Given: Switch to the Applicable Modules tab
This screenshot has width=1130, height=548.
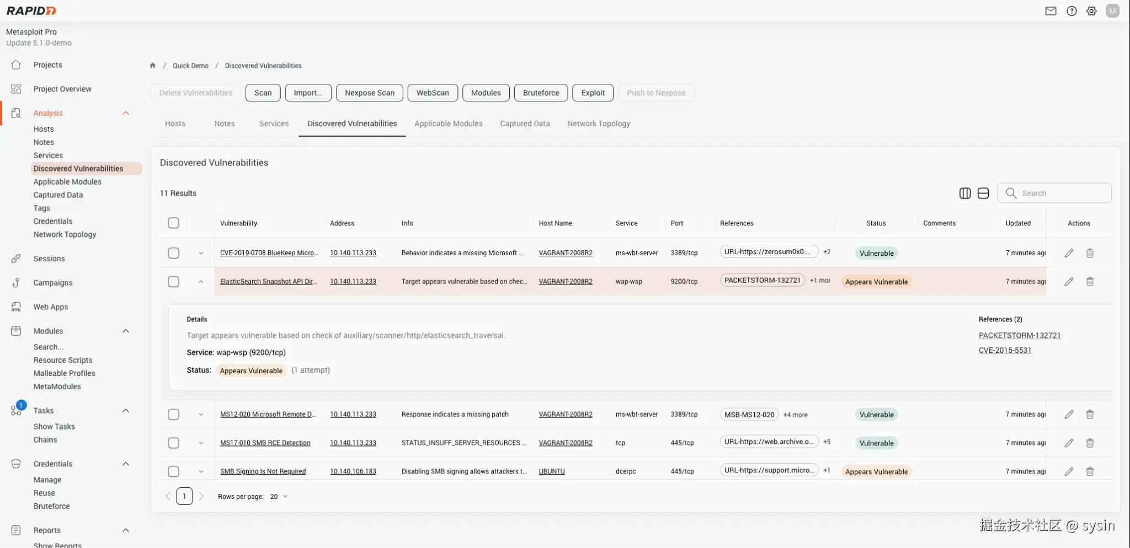Looking at the screenshot, I should [x=449, y=123].
